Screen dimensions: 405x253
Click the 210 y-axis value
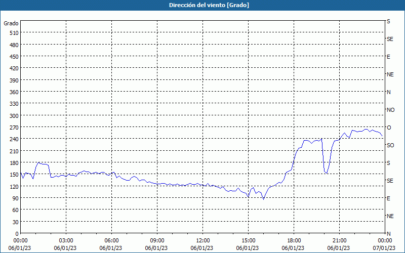tap(15, 151)
